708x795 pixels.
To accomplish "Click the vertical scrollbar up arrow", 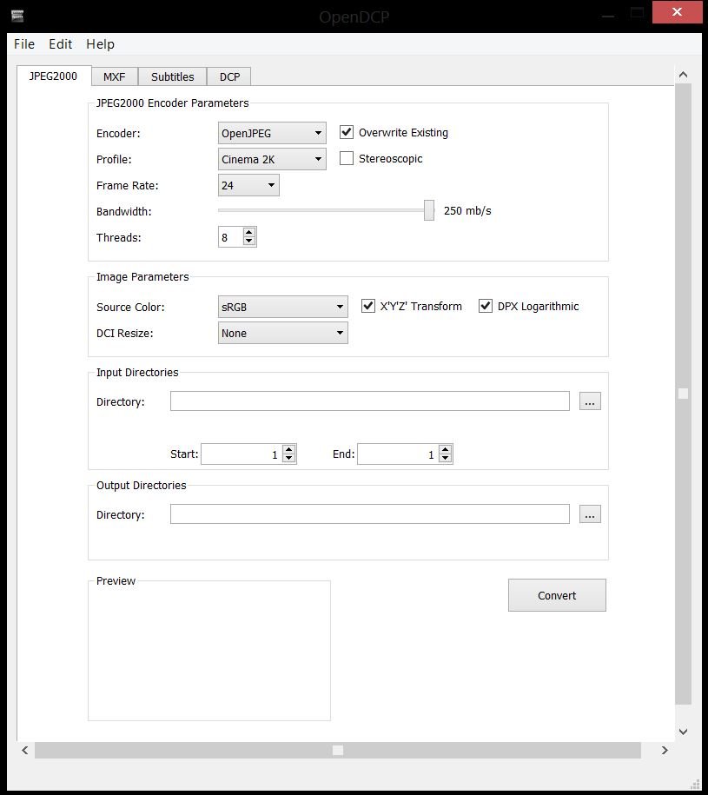I will pos(683,75).
